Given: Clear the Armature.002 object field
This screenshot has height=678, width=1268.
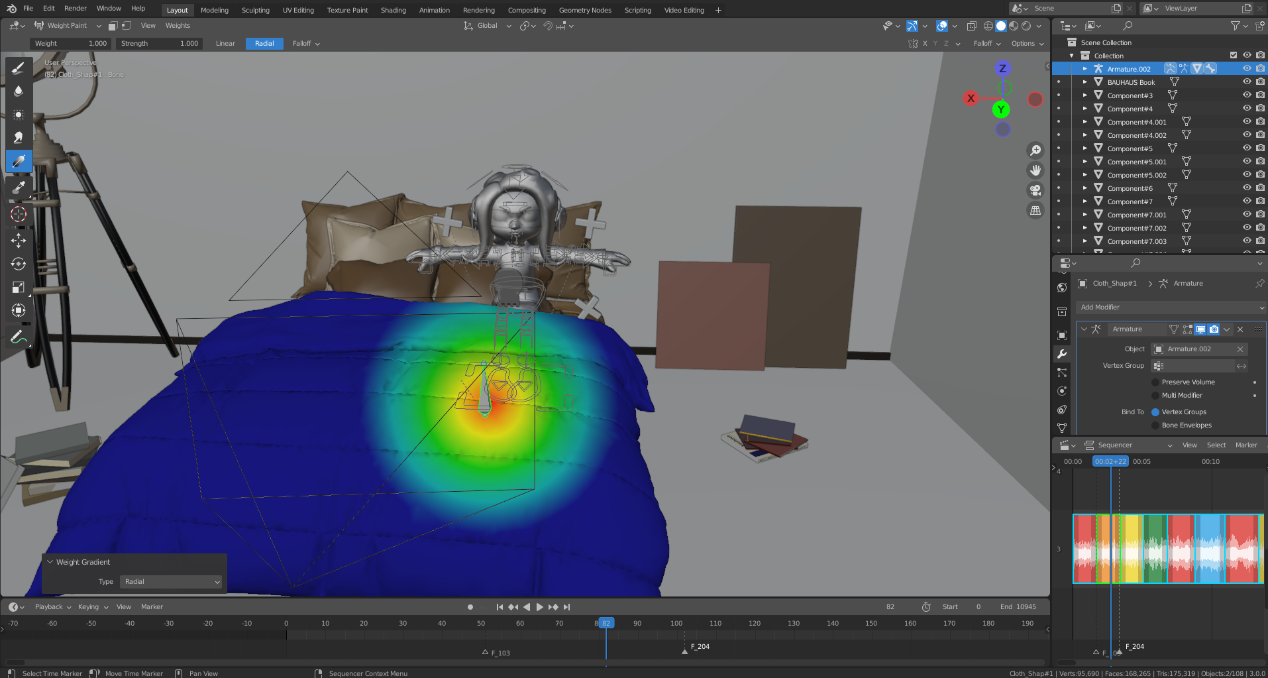Looking at the screenshot, I should [1240, 349].
